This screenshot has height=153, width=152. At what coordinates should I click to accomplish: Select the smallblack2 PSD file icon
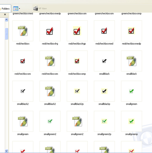pos(50,91)
